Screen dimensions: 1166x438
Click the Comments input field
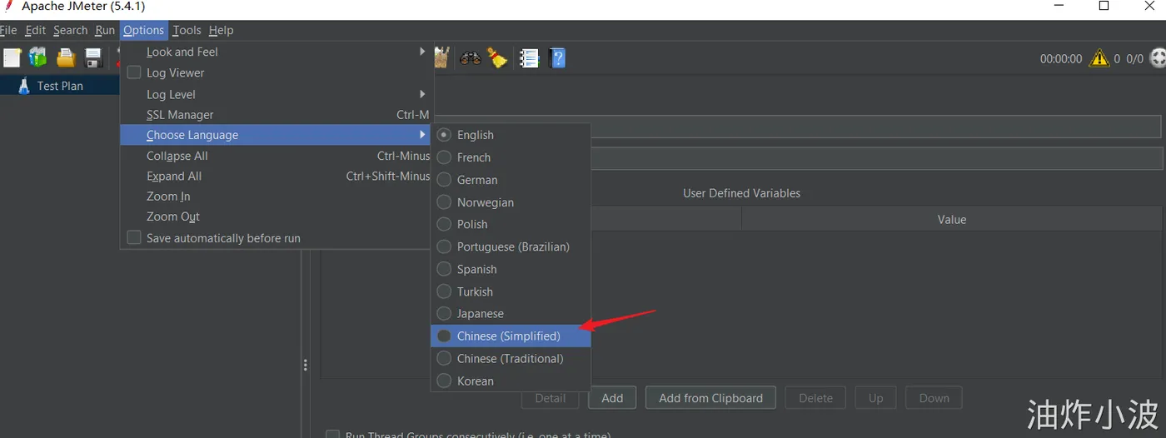coord(875,158)
